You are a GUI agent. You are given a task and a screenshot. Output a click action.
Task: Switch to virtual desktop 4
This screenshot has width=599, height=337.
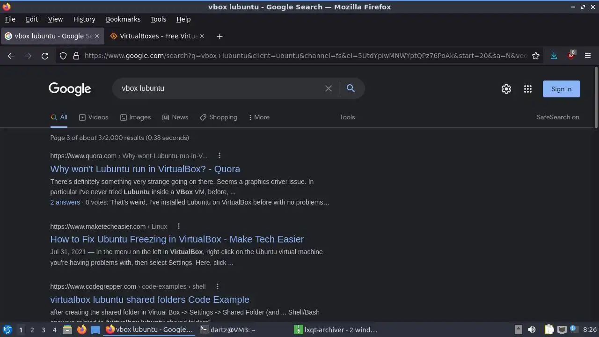tap(54, 330)
